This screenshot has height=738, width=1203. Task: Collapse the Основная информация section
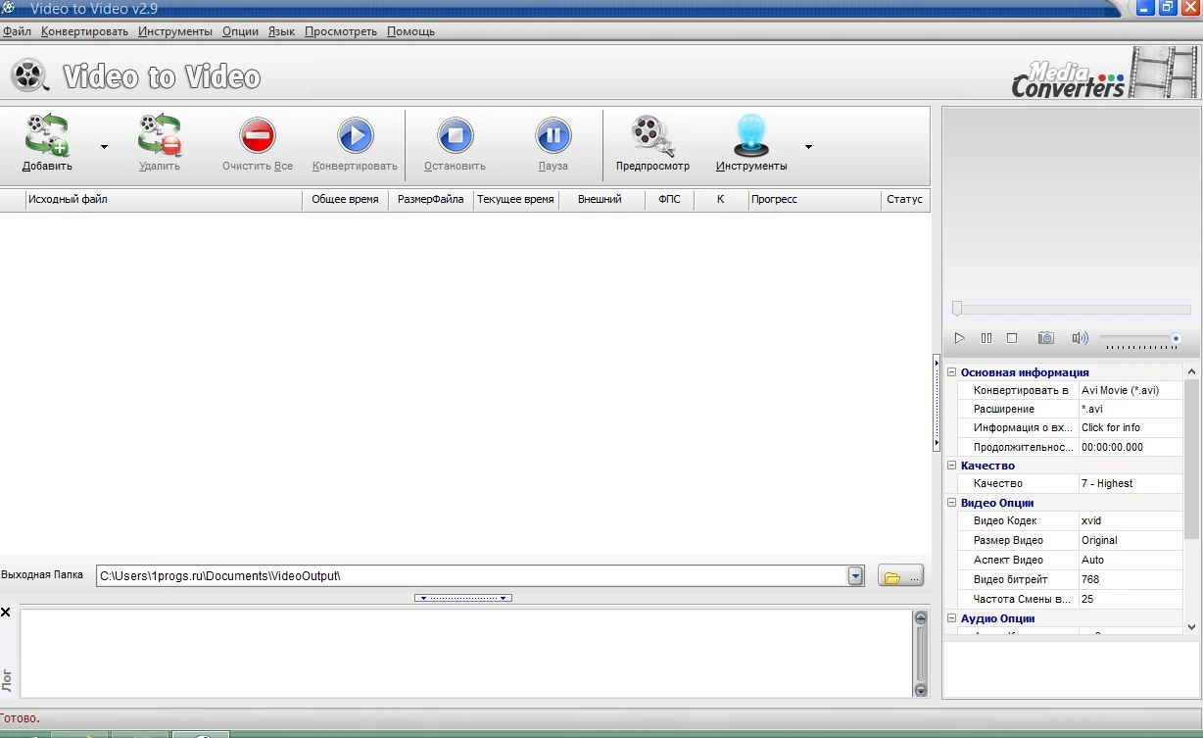[x=951, y=372]
